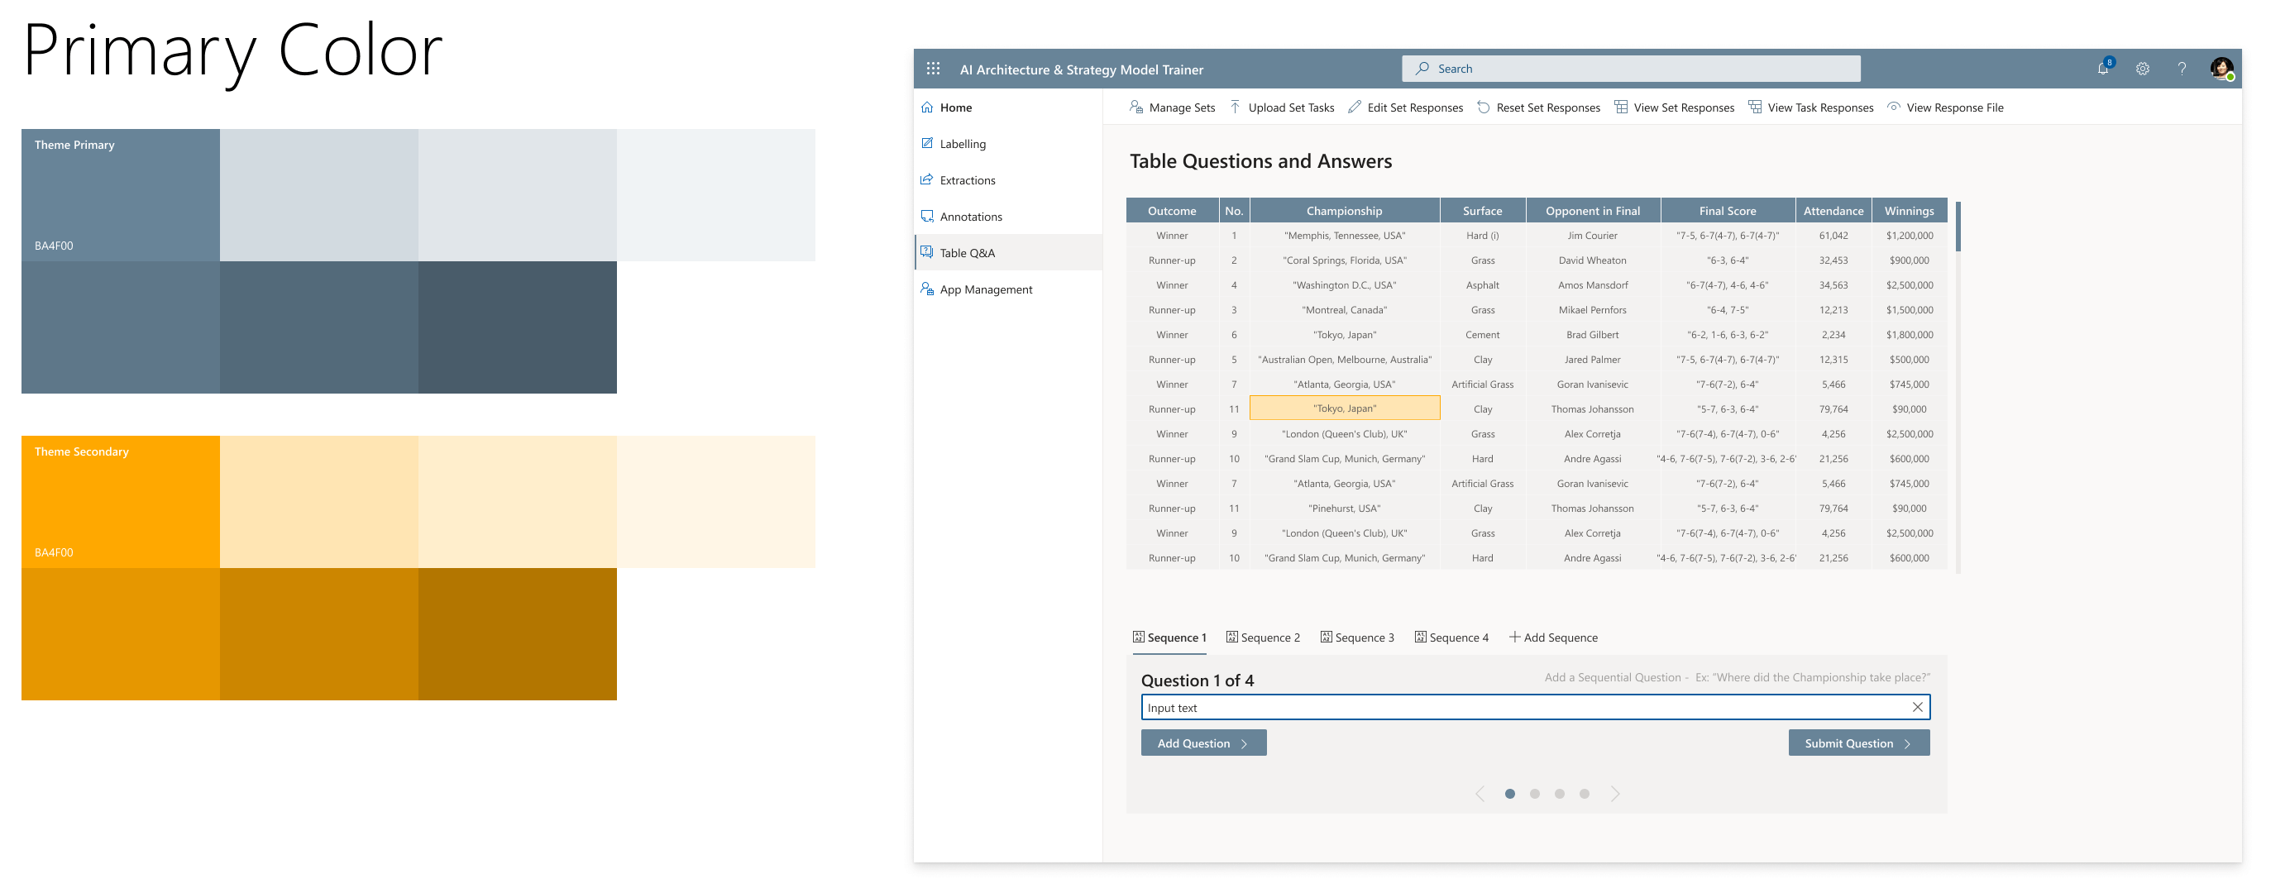Screen dimensions: 2290x893
Task: Clear input text with X icon
Action: coord(1918,707)
